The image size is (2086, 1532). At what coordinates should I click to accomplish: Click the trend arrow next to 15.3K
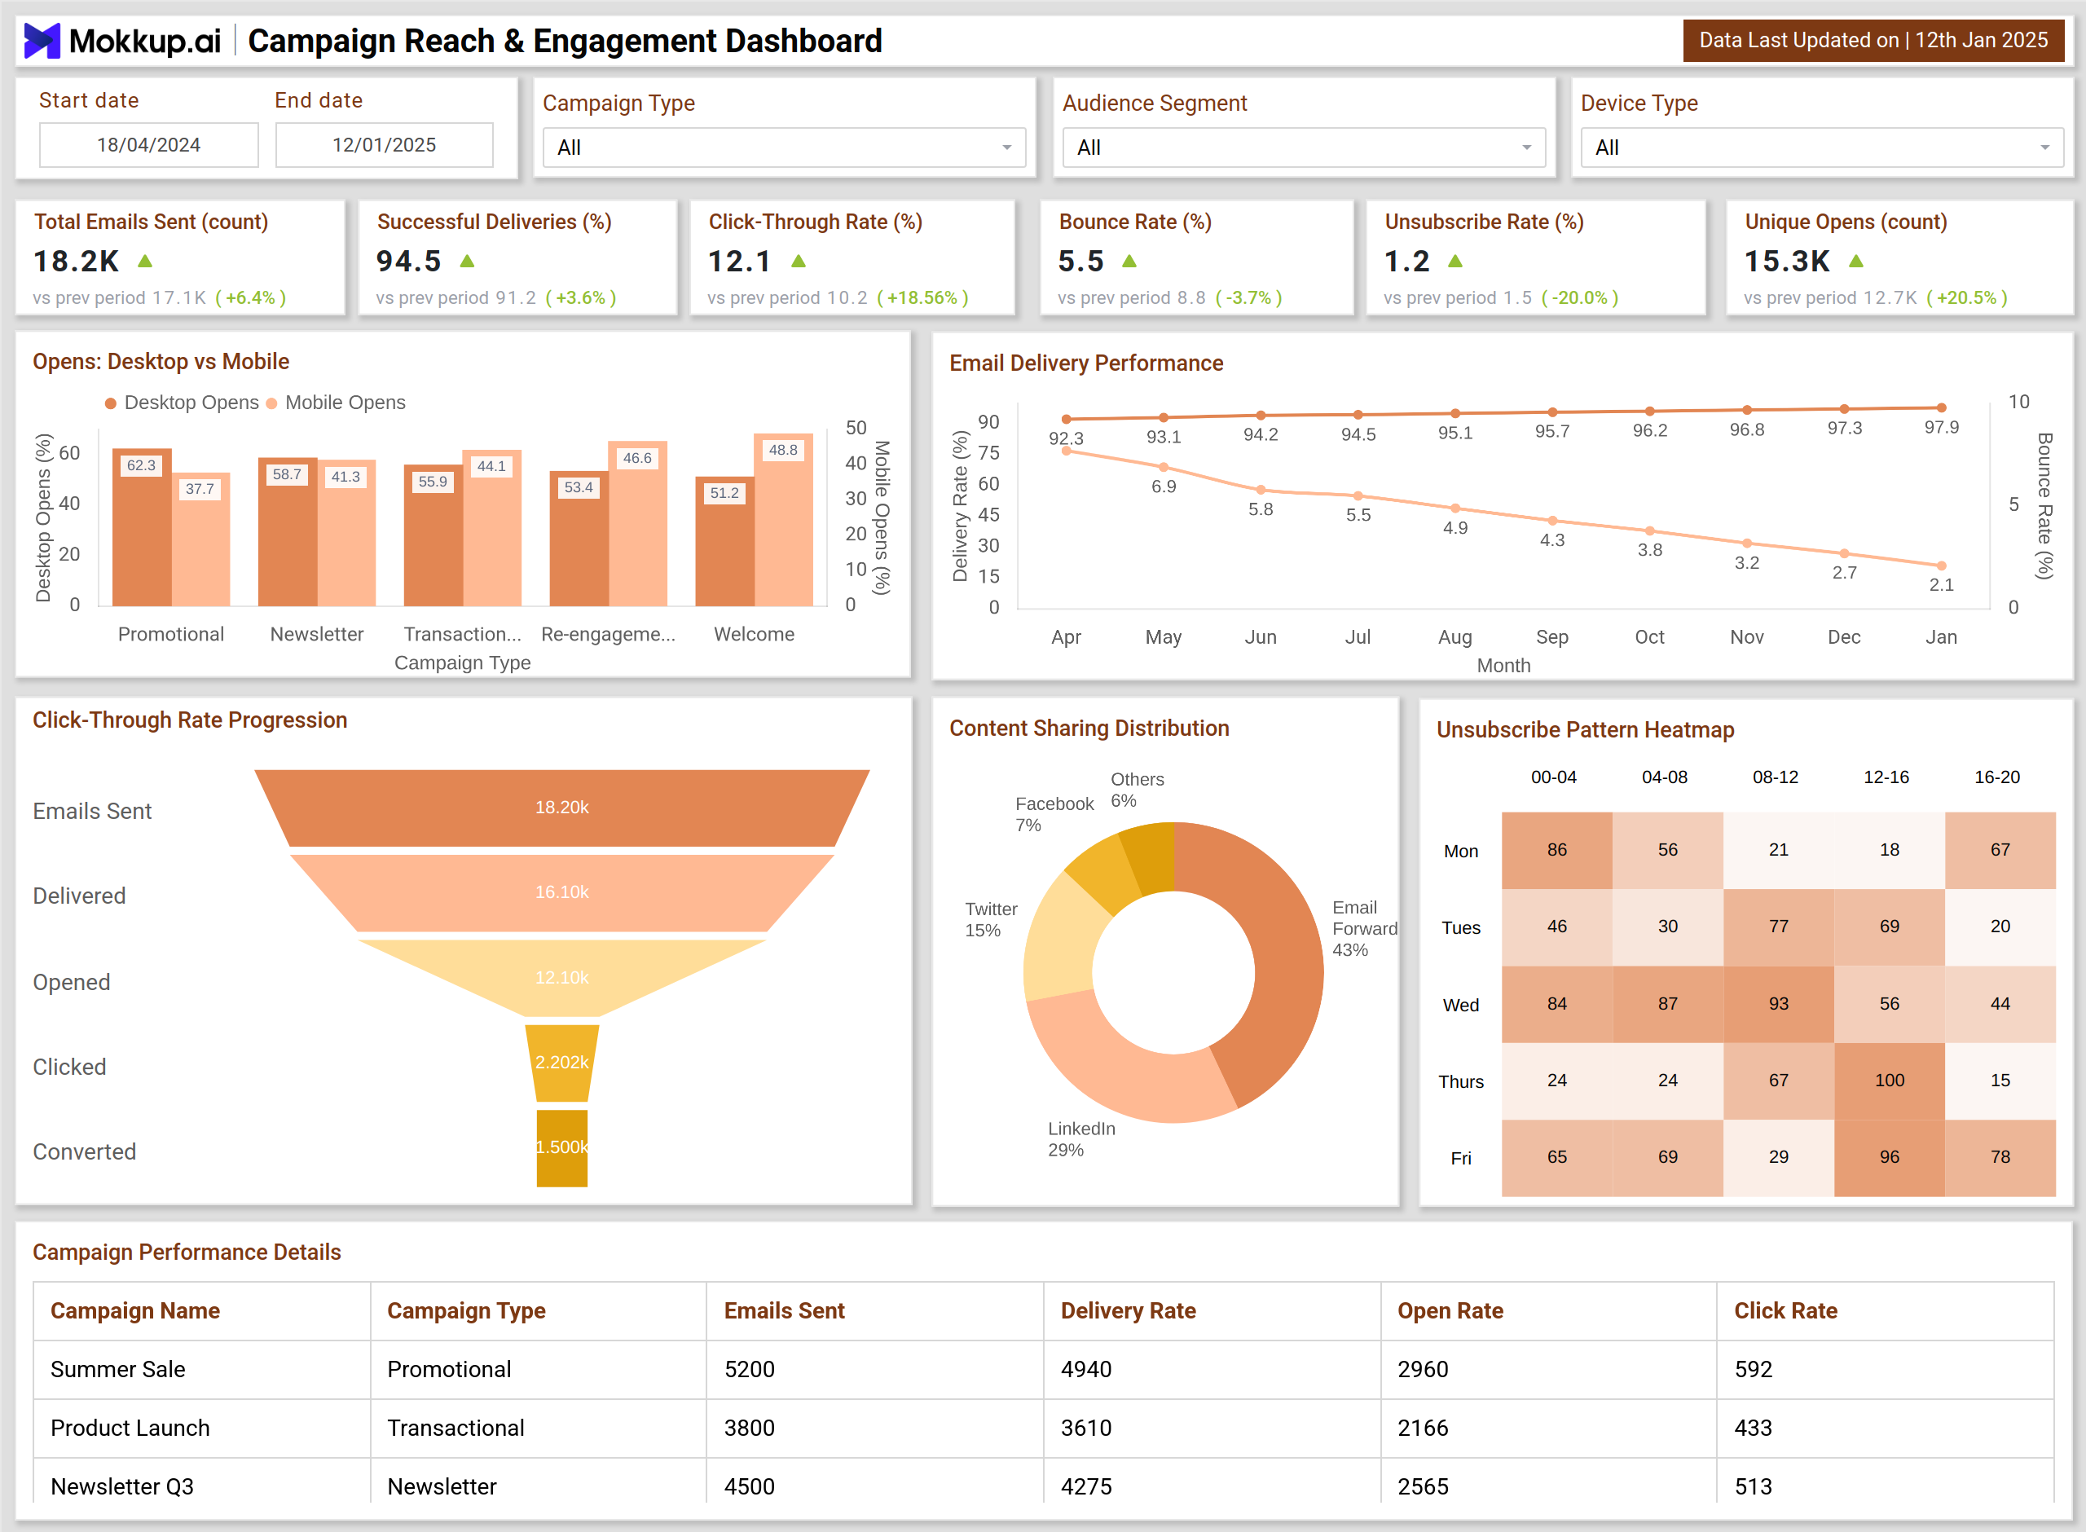coord(1856,262)
